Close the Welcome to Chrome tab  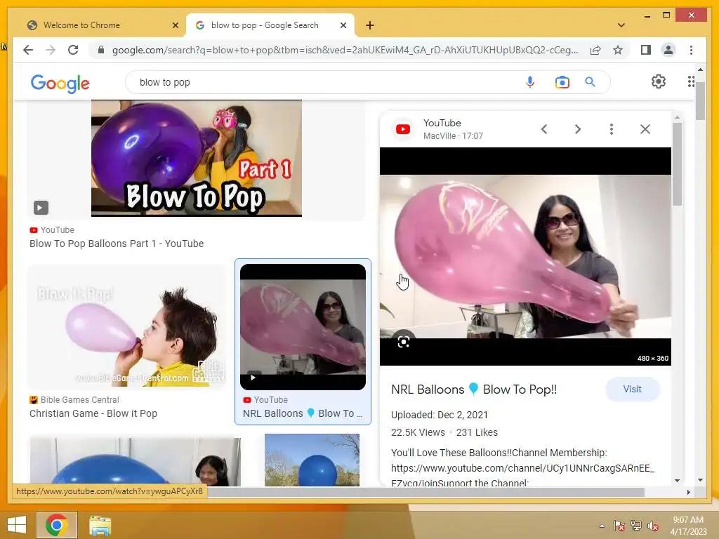(x=175, y=25)
